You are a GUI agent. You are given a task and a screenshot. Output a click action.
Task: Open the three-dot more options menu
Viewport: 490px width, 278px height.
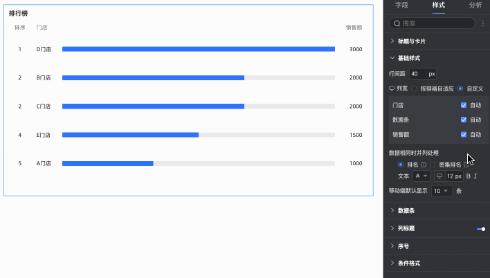click(x=483, y=24)
